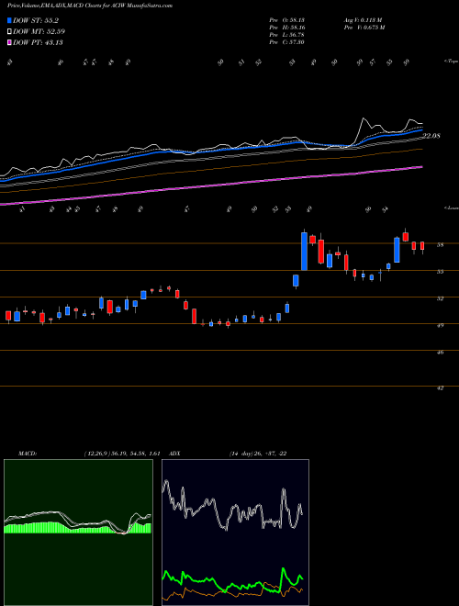Click the 'Pre V: 0.675 M' volume text

tap(364, 28)
